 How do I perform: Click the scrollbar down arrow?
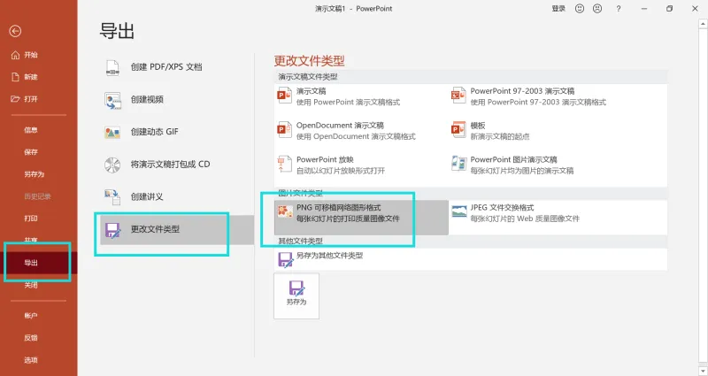click(703, 370)
